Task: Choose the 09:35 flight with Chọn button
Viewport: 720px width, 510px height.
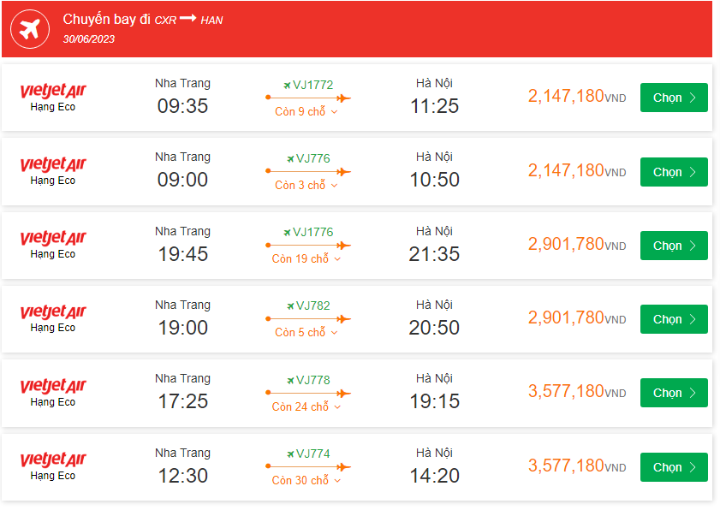Action: pos(674,98)
